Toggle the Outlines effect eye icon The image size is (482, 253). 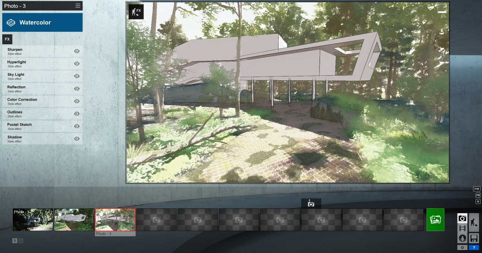point(77,114)
